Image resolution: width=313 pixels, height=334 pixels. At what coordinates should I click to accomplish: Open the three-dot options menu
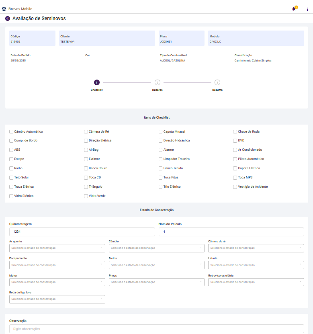pyautogui.click(x=307, y=9)
